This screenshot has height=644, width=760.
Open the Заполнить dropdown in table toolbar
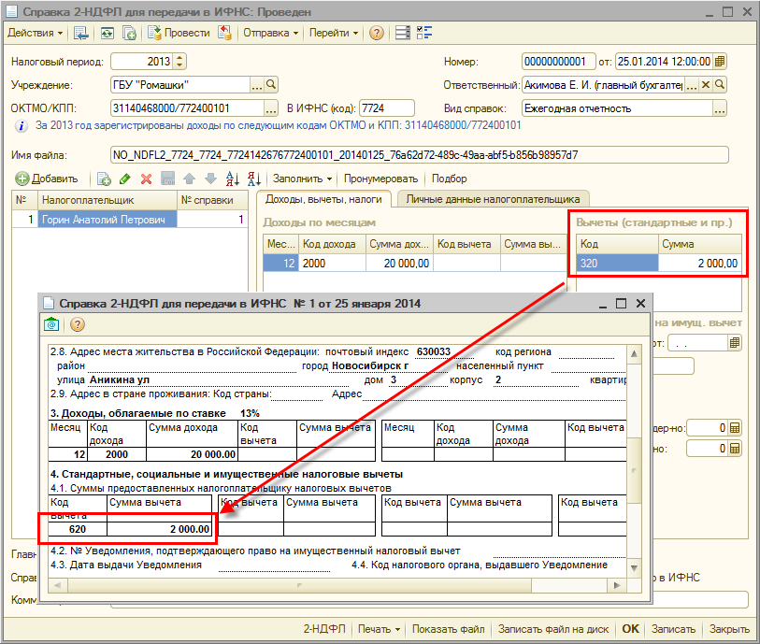(302, 179)
